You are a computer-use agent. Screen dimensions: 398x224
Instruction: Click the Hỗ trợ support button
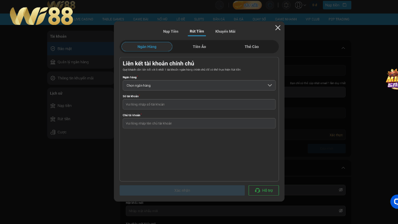[x=264, y=190]
